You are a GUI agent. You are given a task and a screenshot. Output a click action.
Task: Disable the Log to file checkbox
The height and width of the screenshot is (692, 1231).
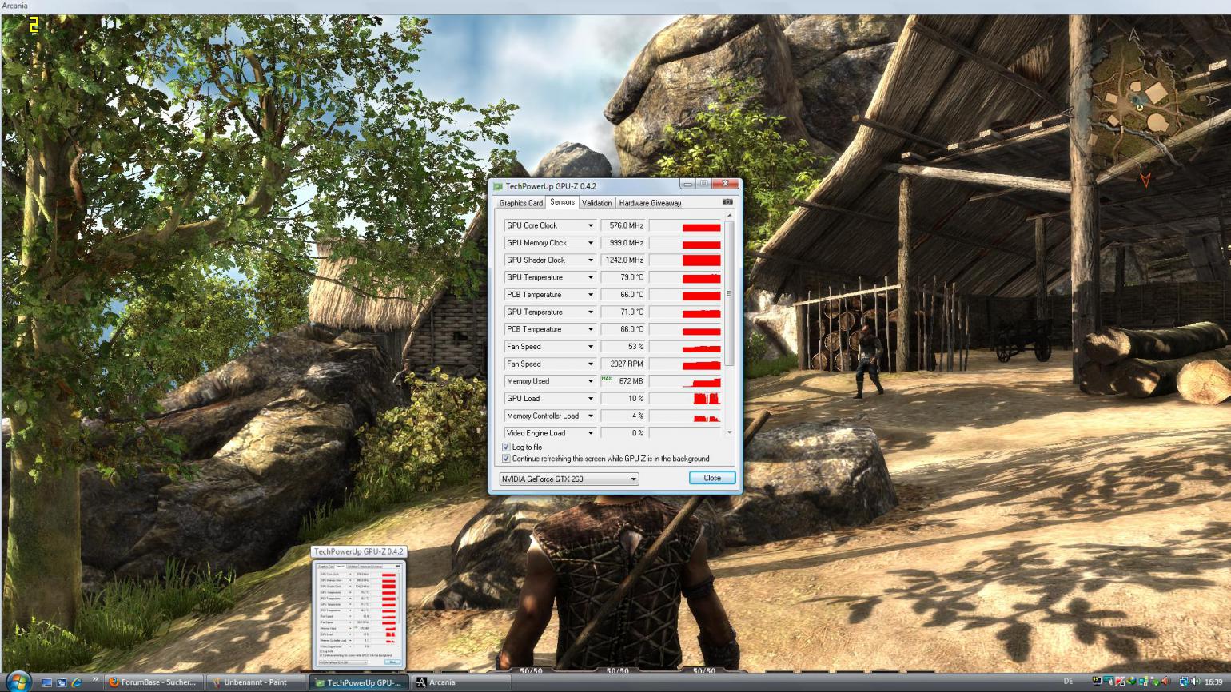[x=506, y=447]
